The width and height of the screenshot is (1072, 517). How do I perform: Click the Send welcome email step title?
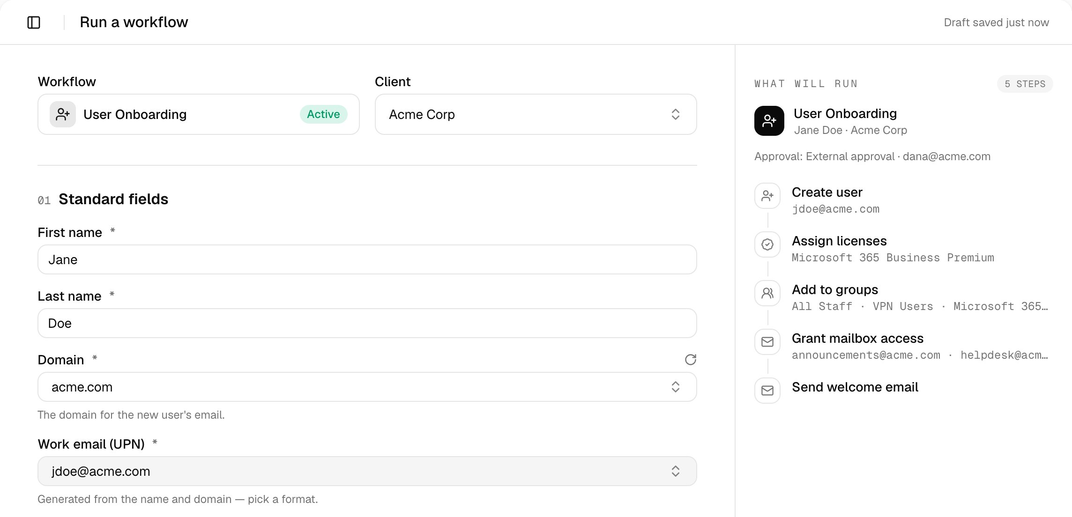pyautogui.click(x=855, y=387)
